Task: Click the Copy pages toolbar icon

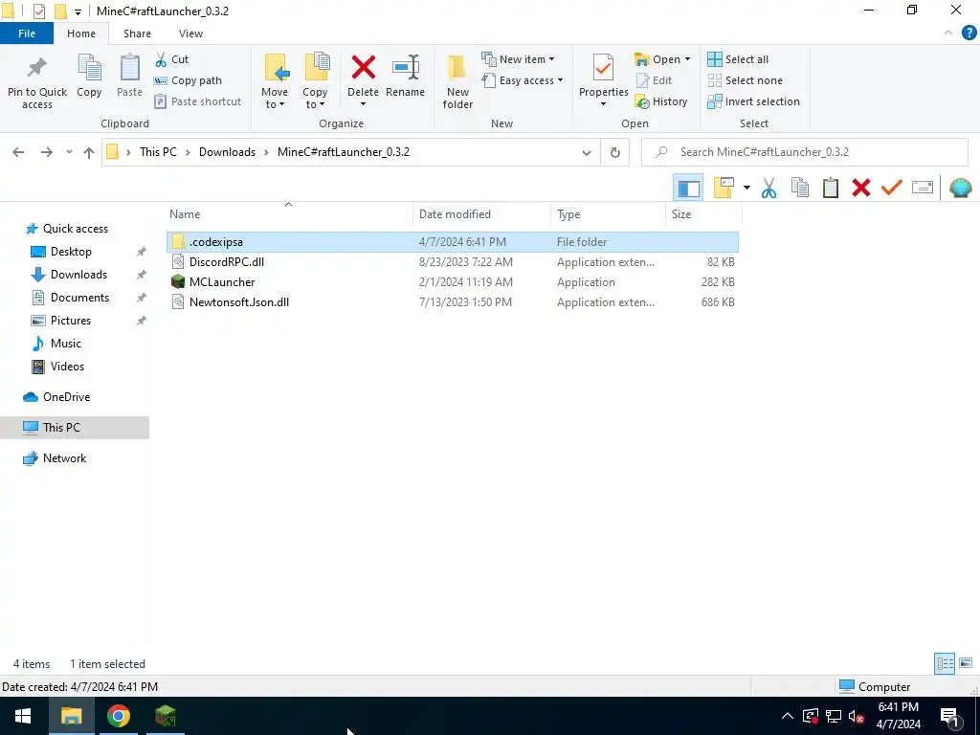Action: coord(800,188)
